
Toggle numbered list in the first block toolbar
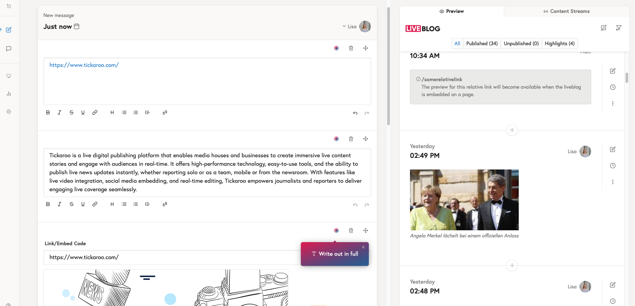click(136, 112)
